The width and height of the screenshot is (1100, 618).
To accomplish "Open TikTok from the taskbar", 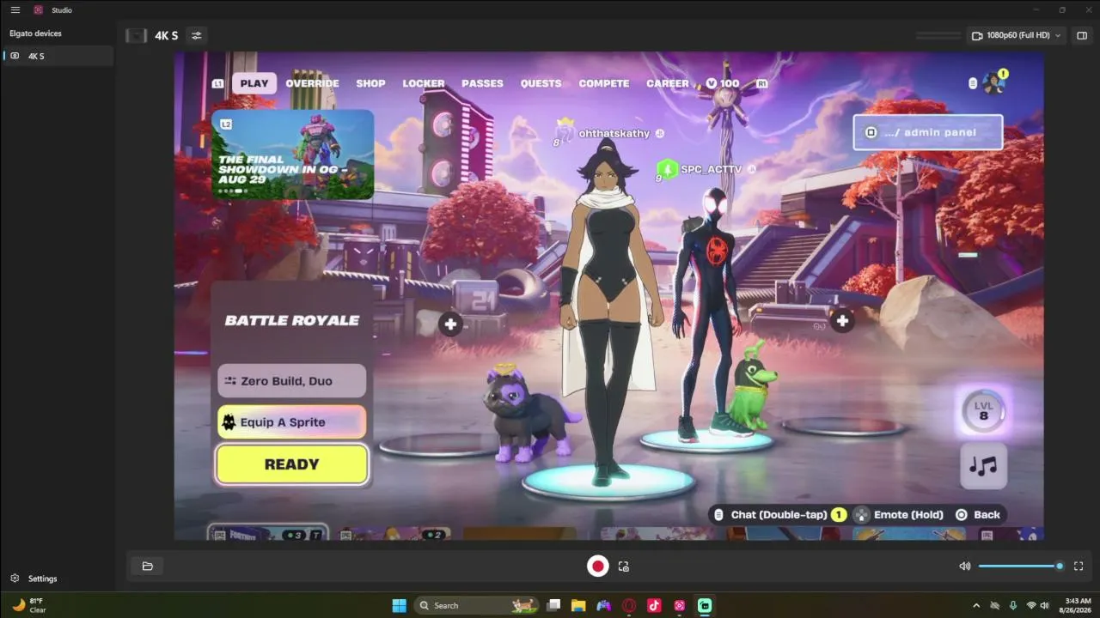I will click(654, 605).
